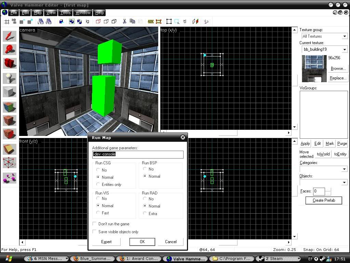This screenshot has height=263, width=350.
Task: Click the Expert button
Action: (x=106, y=242)
